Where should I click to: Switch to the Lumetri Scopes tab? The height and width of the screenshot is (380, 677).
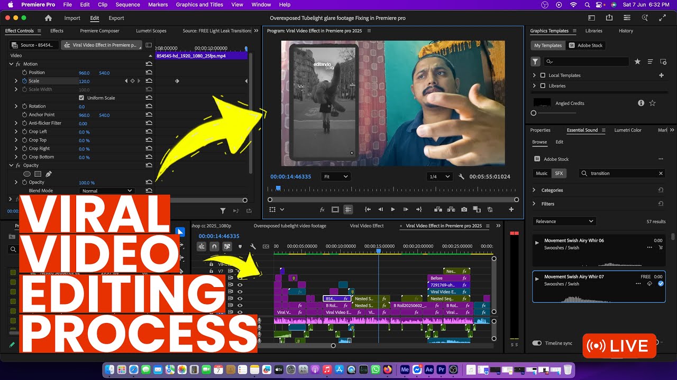[151, 31]
